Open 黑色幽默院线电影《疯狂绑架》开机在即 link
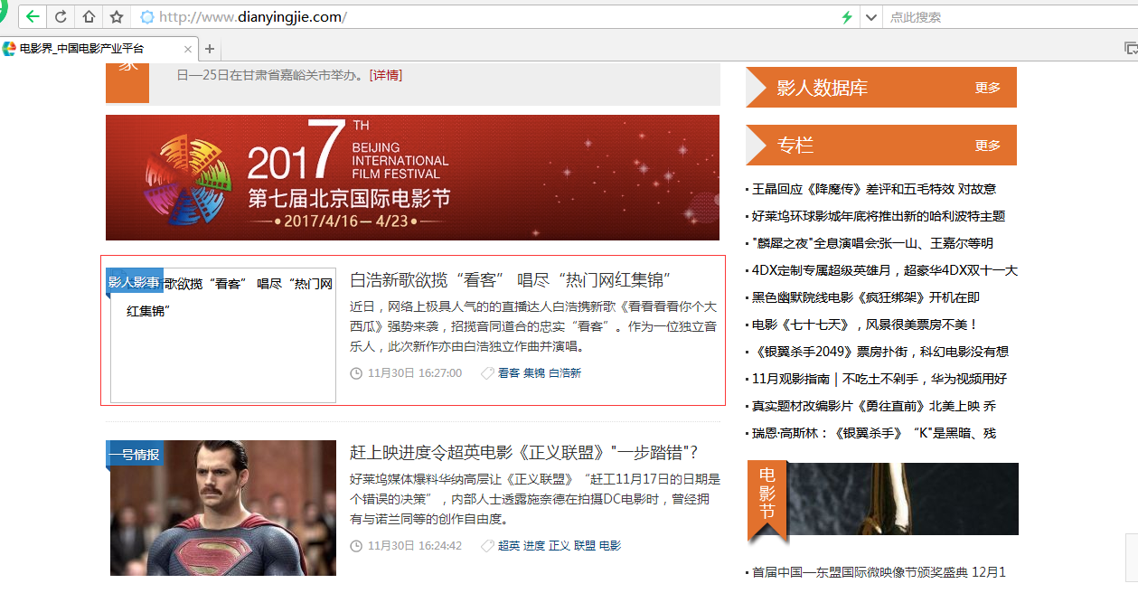Viewport: 1138px width, 593px height. [866, 297]
